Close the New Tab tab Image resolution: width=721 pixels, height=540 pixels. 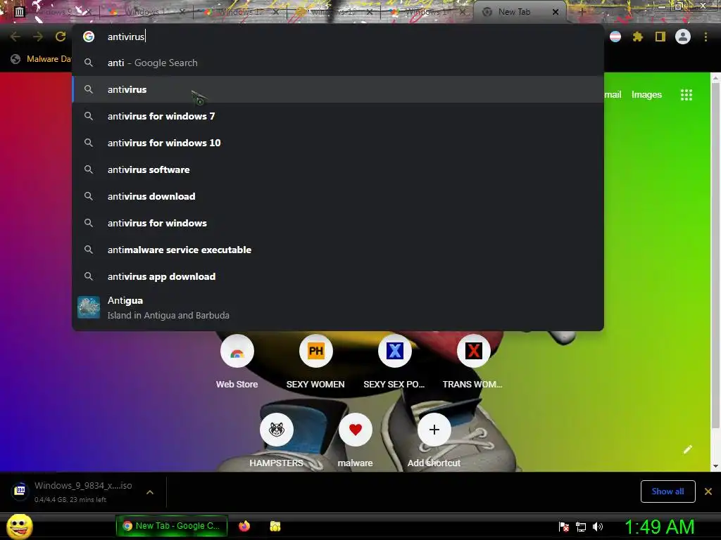(555, 12)
